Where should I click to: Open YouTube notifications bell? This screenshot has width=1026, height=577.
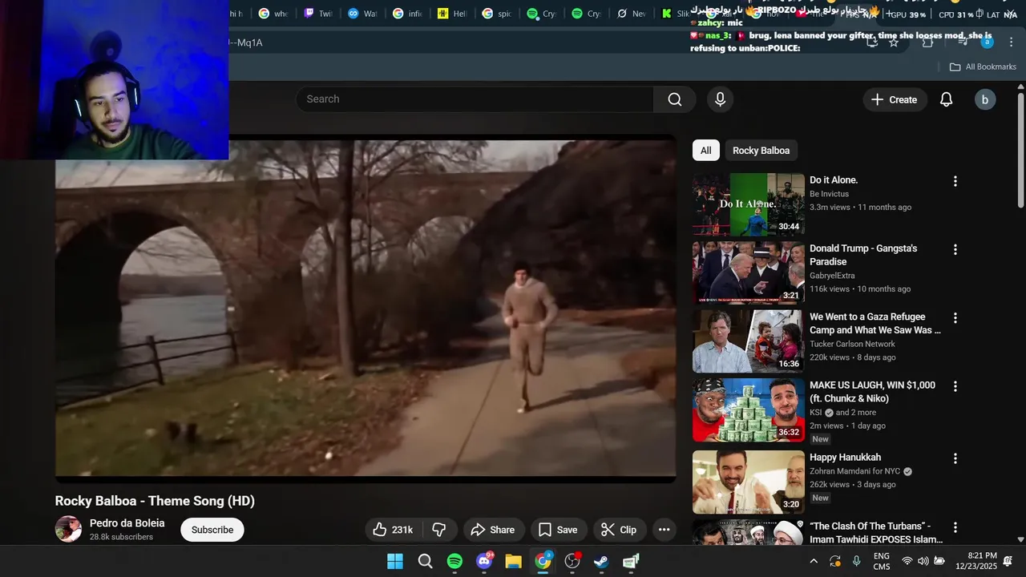click(946, 99)
